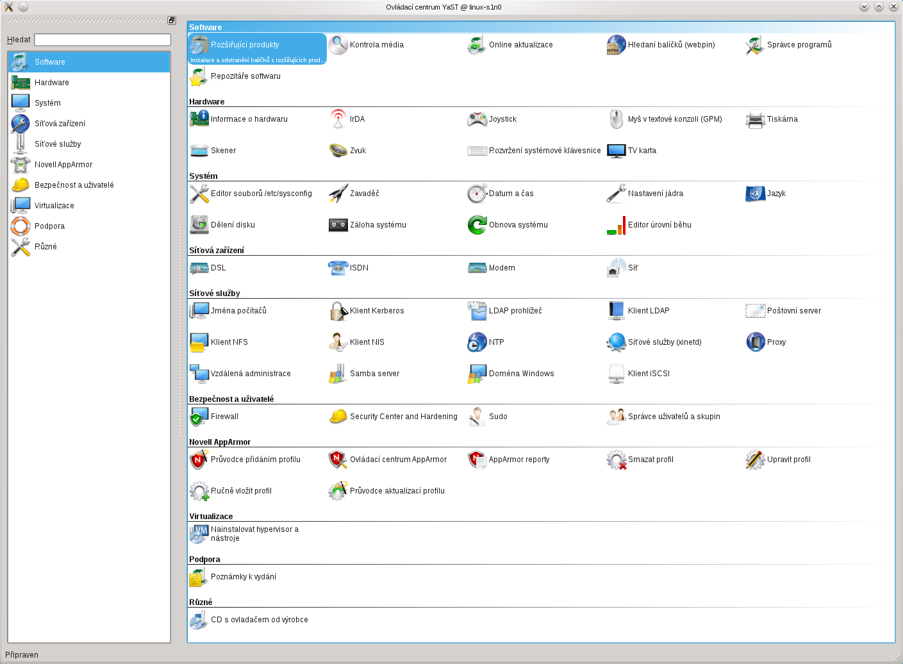Click the Hledat search input field
Image resolution: width=903 pixels, height=664 pixels.
pos(103,40)
